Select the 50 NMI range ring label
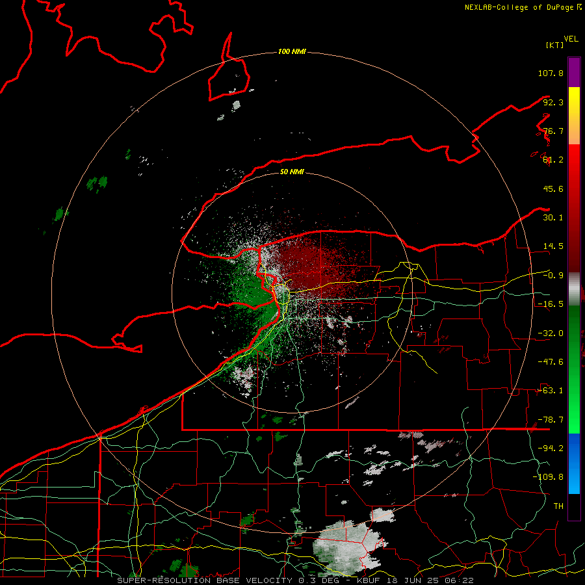 [292, 172]
